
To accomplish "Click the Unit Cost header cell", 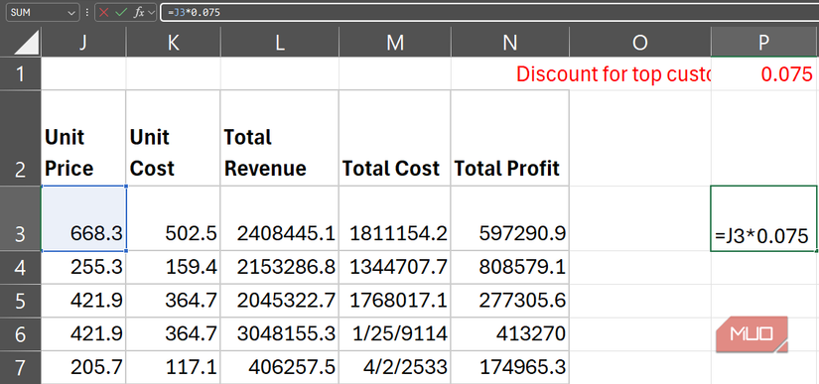I will tap(173, 138).
